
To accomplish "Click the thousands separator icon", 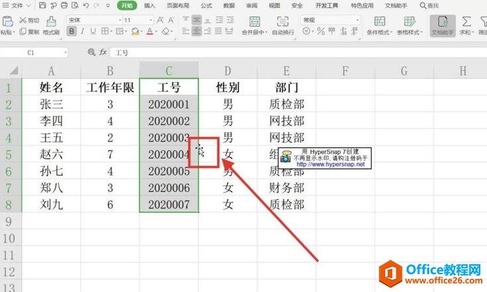I will 332,31.
